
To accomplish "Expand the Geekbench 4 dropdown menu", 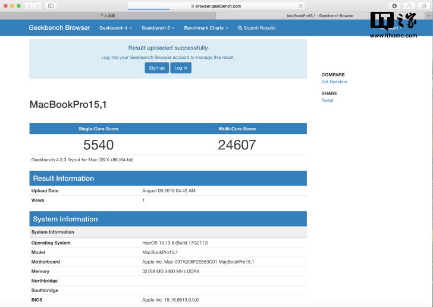I will pos(116,28).
